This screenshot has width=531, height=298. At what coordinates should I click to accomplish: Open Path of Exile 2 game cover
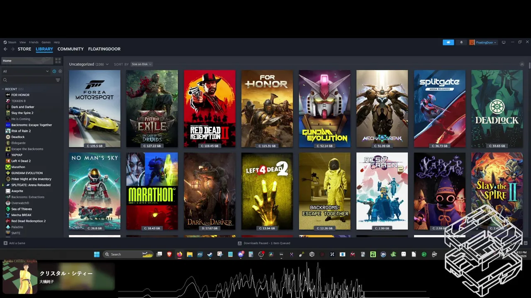pyautogui.click(x=152, y=108)
